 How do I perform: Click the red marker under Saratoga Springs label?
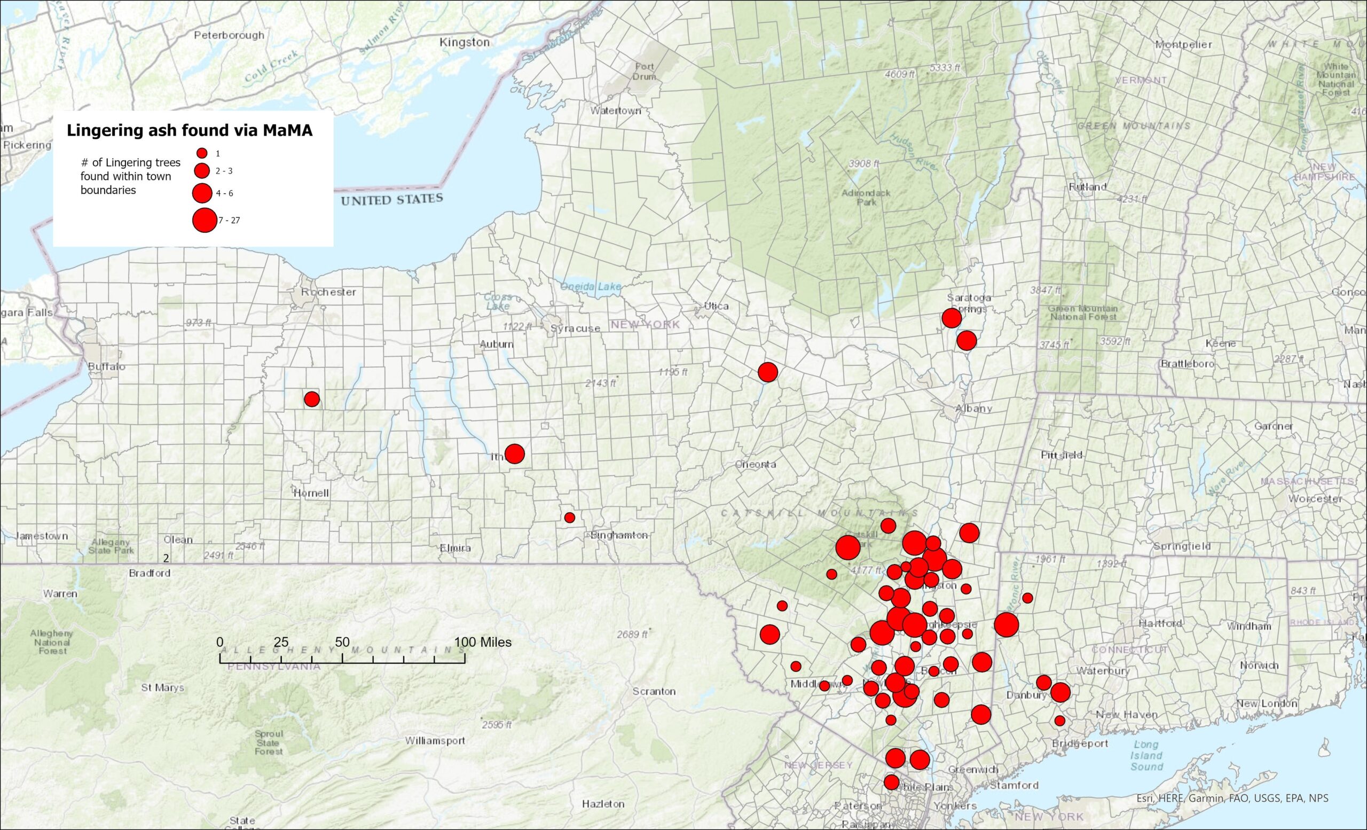952,318
